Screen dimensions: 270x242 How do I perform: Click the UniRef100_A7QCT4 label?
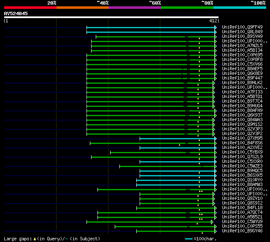242,213
